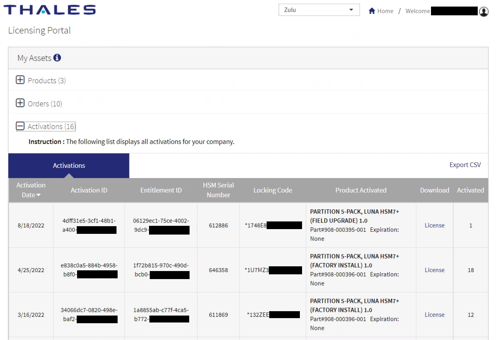Click entitlement ID starting 1f72b815
This screenshot has width=496, height=340.
coord(161,270)
